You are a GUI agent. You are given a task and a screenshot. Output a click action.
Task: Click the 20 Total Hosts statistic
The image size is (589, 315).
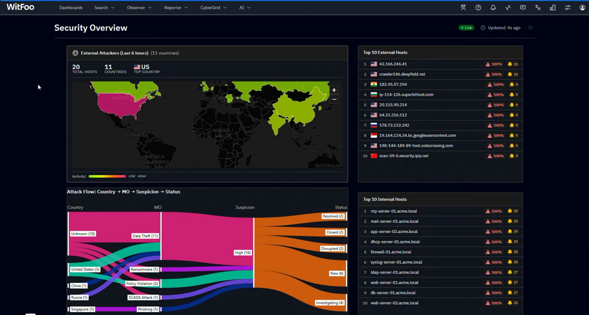point(85,69)
